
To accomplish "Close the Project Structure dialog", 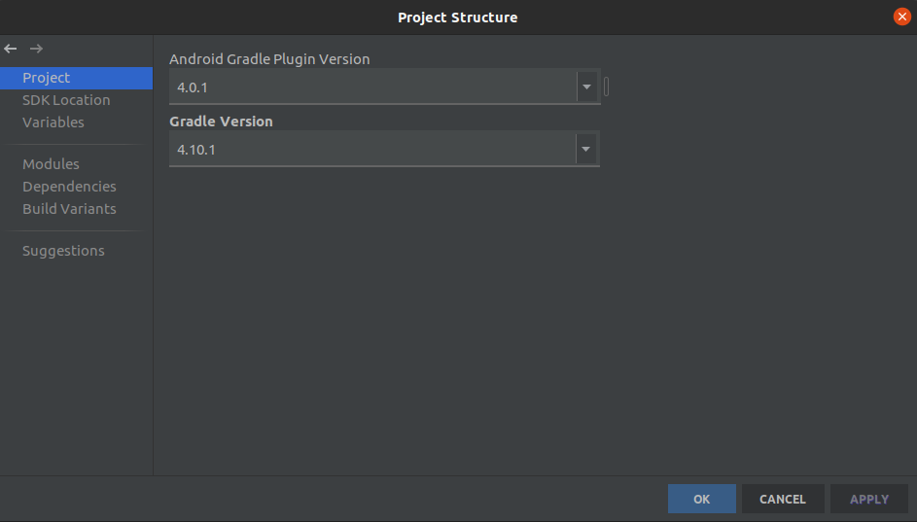I will (901, 17).
